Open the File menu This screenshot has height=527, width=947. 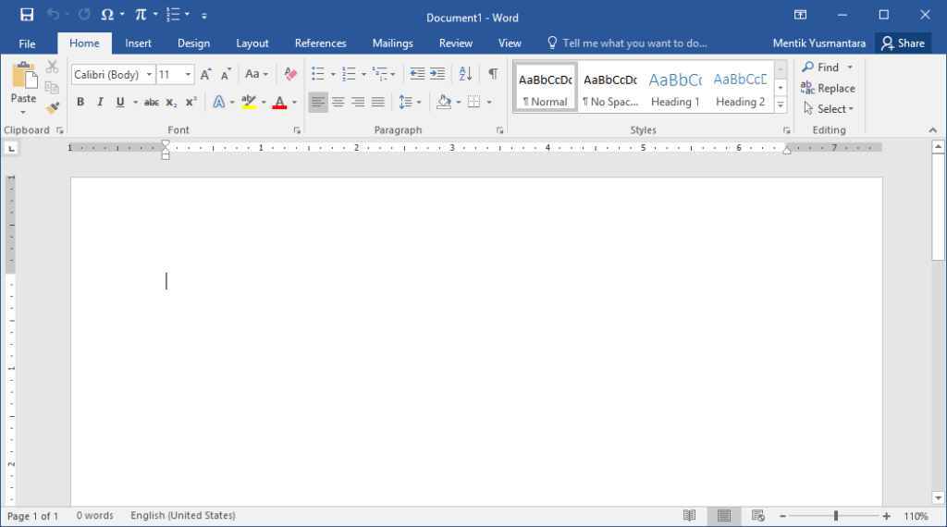click(27, 43)
